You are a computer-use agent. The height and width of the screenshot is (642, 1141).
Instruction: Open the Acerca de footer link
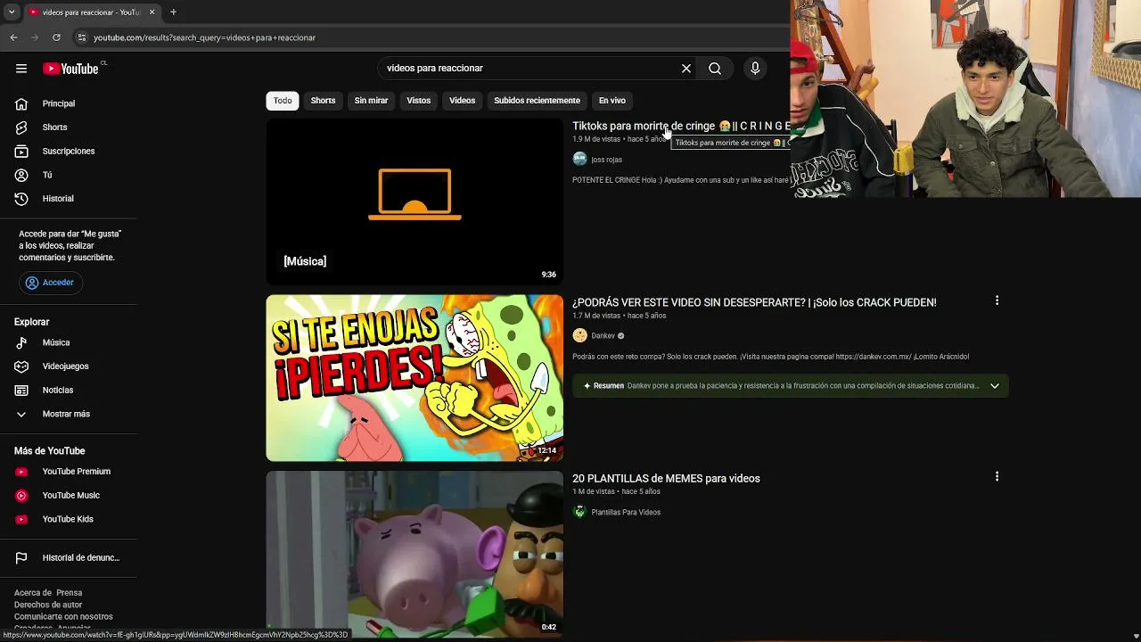32,593
